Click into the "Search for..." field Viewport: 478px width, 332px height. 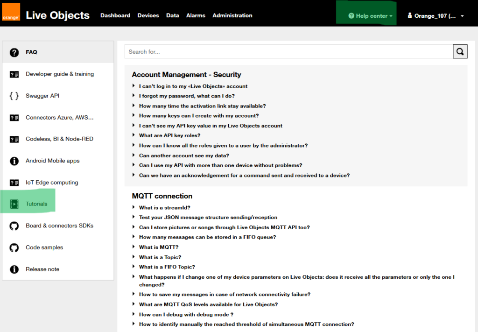click(288, 52)
